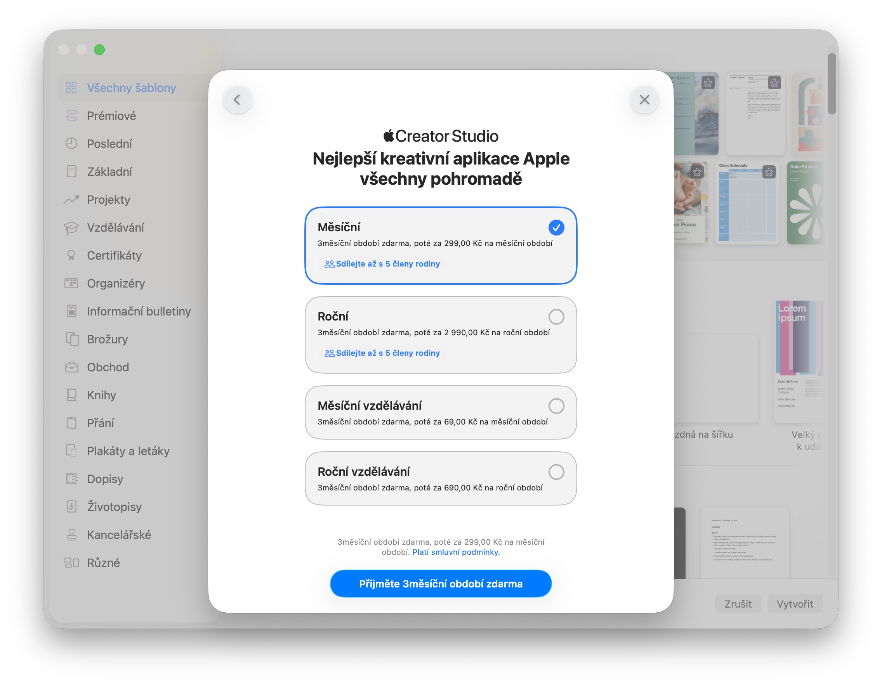Viewport: 882px width, 686px height.
Task: Click the clock icon next to Poslední
Action: (x=71, y=144)
